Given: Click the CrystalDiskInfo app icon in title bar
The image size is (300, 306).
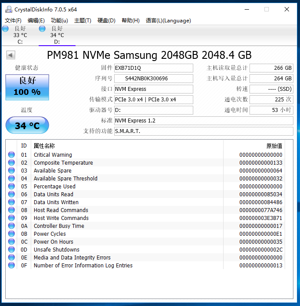Looking at the screenshot, I should click(x=8, y=9).
